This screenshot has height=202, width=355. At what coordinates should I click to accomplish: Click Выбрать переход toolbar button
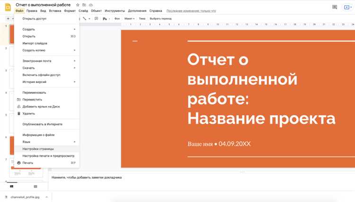point(160,19)
